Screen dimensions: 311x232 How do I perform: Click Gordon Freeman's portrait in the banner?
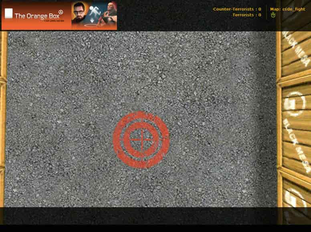click(x=79, y=14)
